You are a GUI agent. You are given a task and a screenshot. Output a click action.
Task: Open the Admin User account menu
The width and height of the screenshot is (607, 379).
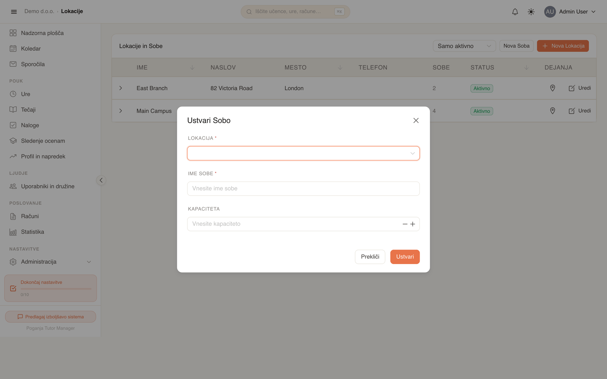tap(570, 12)
